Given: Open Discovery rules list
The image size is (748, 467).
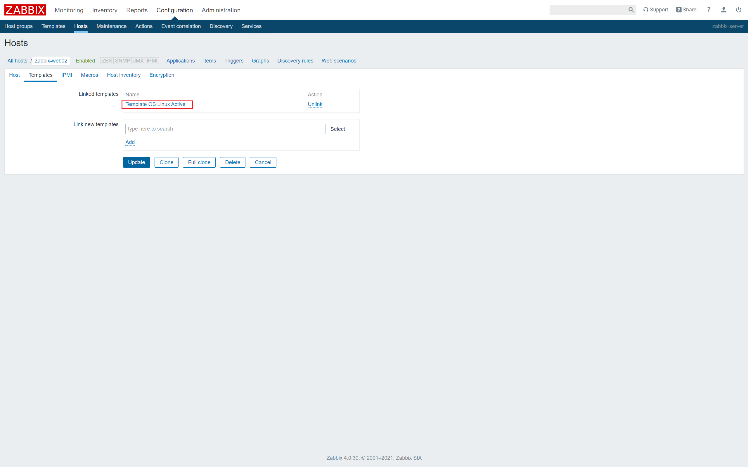Looking at the screenshot, I should 295,61.
